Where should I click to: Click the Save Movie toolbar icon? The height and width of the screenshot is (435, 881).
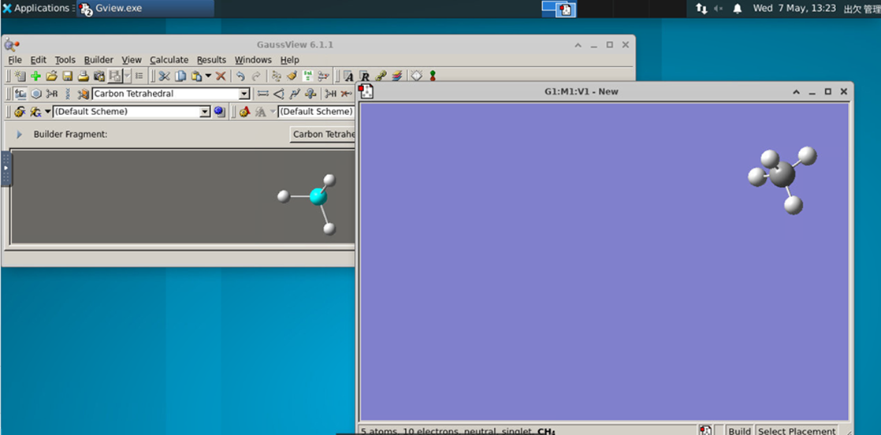tap(115, 76)
